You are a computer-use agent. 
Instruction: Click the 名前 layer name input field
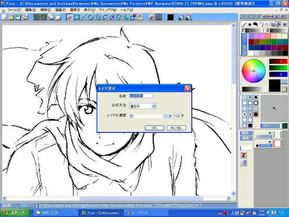141,95
